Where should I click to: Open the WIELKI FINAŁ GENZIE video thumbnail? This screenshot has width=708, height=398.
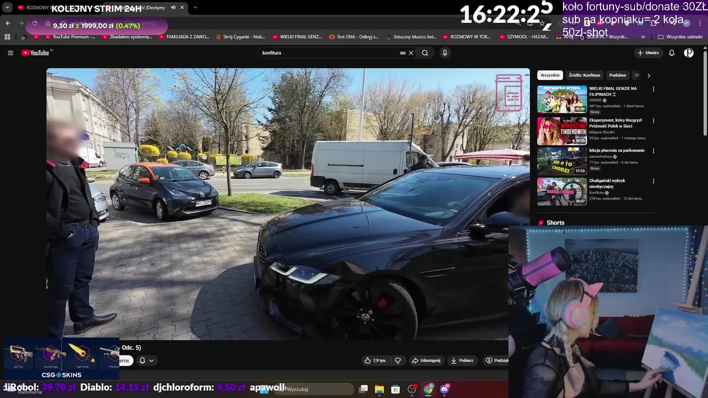pyautogui.click(x=562, y=99)
